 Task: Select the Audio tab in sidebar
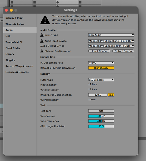pos(20,30)
